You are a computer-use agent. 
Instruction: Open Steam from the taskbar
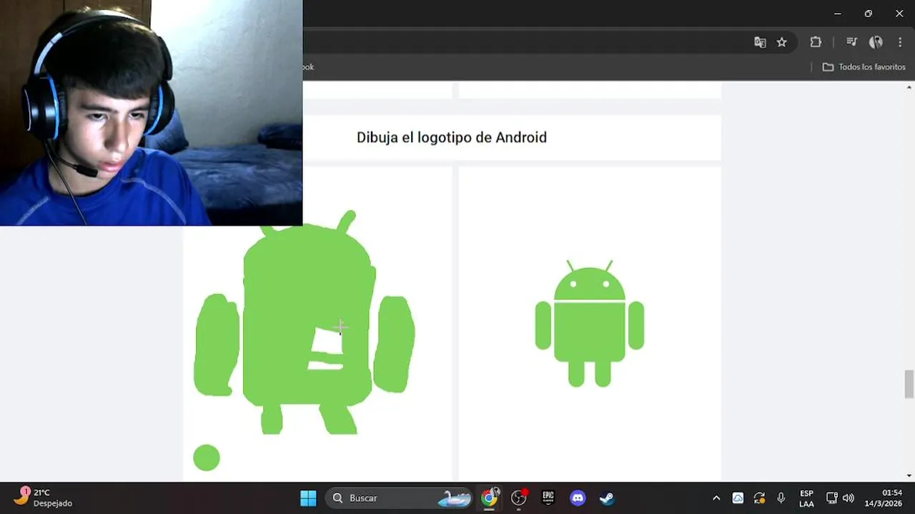pos(606,498)
